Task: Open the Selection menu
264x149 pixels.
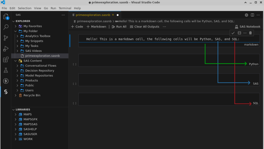Action: coord(24,8)
